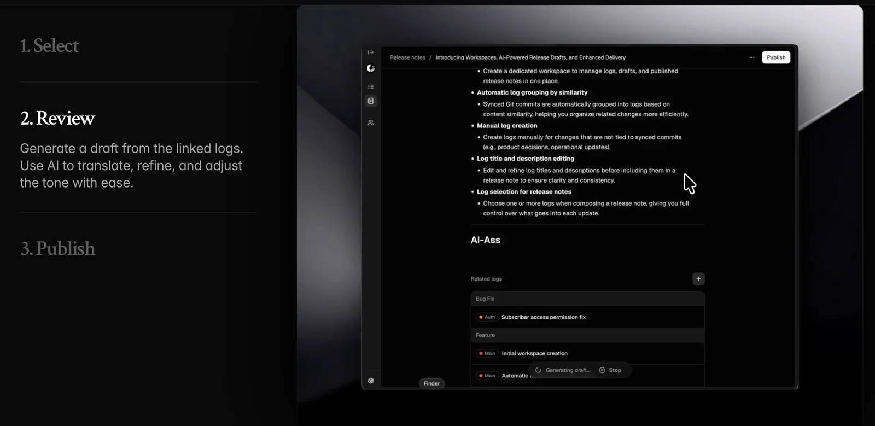This screenshot has height=426, width=875.
Task: Expand the sidebar with the arrow icon
Action: point(371,52)
